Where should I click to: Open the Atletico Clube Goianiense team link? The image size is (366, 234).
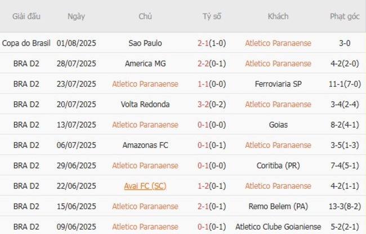(x=278, y=226)
